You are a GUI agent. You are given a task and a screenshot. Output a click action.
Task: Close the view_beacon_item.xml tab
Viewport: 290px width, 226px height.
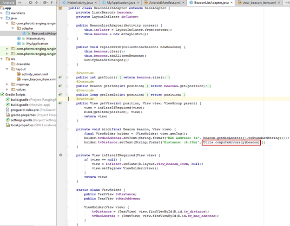click(279, 3)
